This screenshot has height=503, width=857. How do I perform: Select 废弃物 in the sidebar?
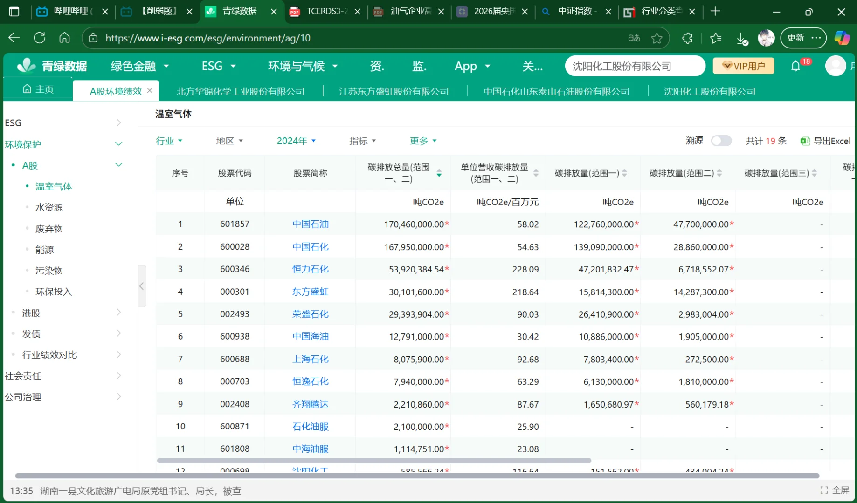click(49, 229)
